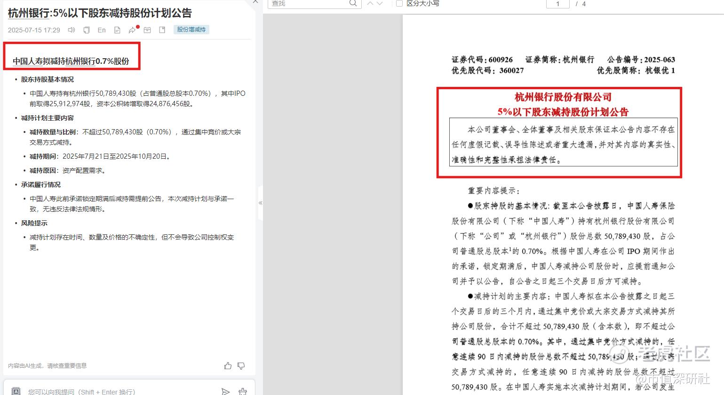
Task: Click the red PDF subtitle 5%以下股东减持股份计划公告
Action: [563, 112]
